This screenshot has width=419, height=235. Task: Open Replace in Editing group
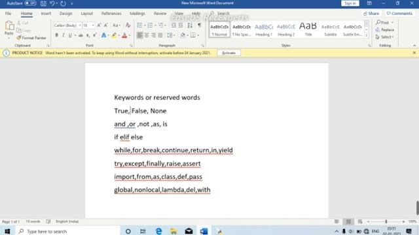point(385,30)
